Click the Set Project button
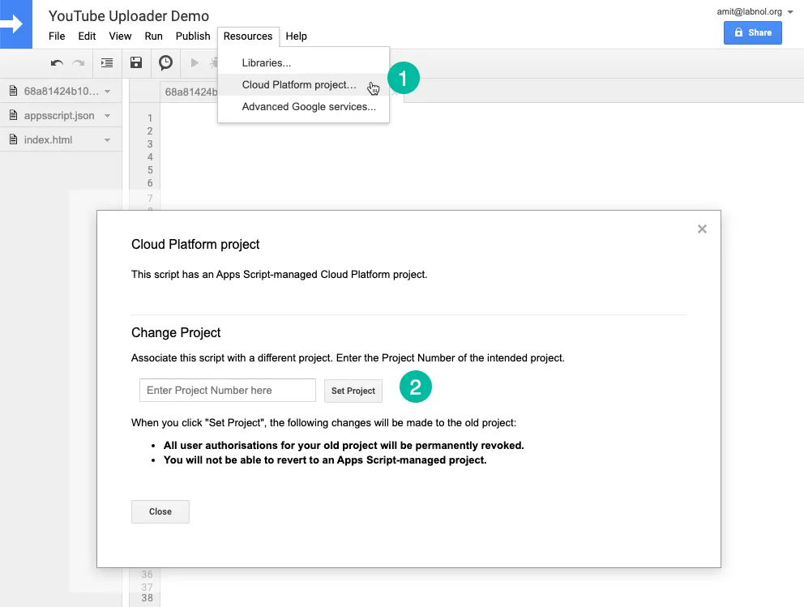 click(x=353, y=390)
